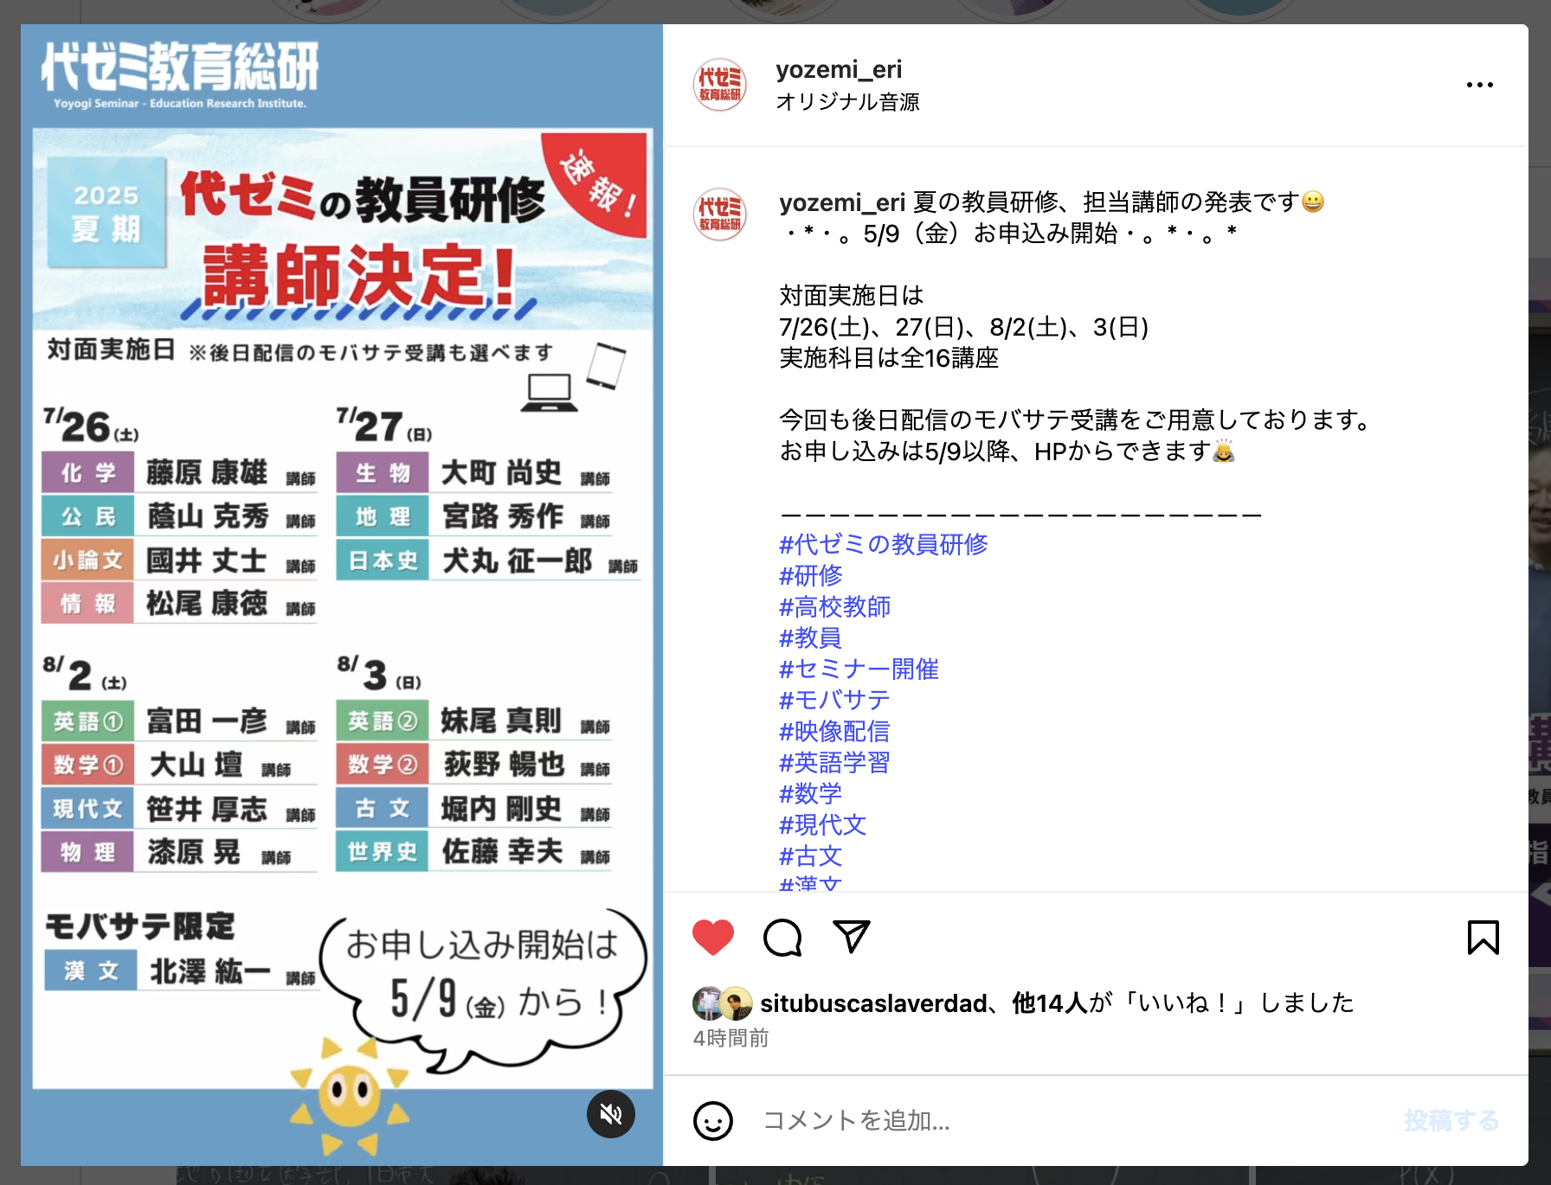Open situbuscaslaverdad's profile from likes
The height and width of the screenshot is (1185, 1551).
pos(873,1003)
